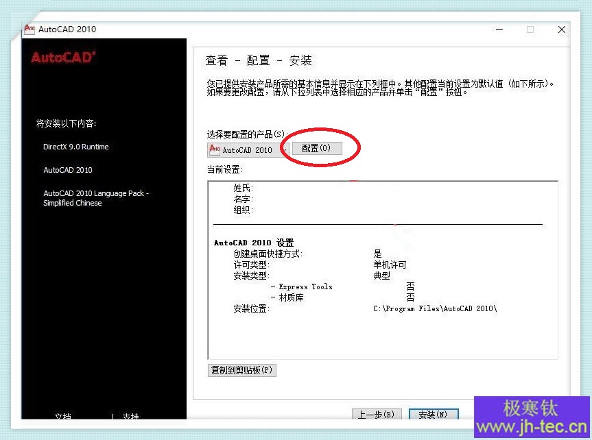Click the 创建桌面快捷方式 setting row

tap(308, 254)
